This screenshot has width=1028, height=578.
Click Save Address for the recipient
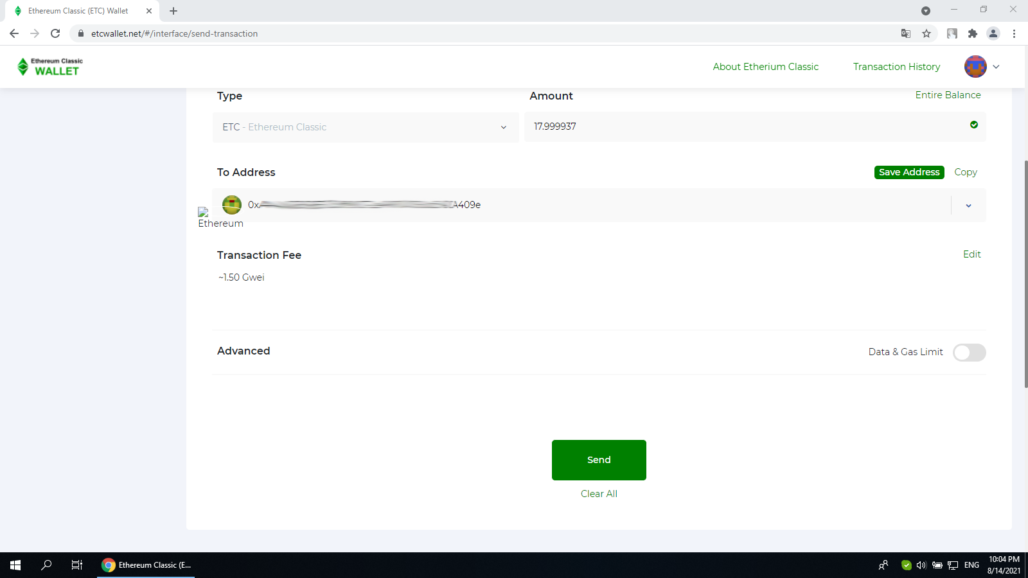[908, 172]
